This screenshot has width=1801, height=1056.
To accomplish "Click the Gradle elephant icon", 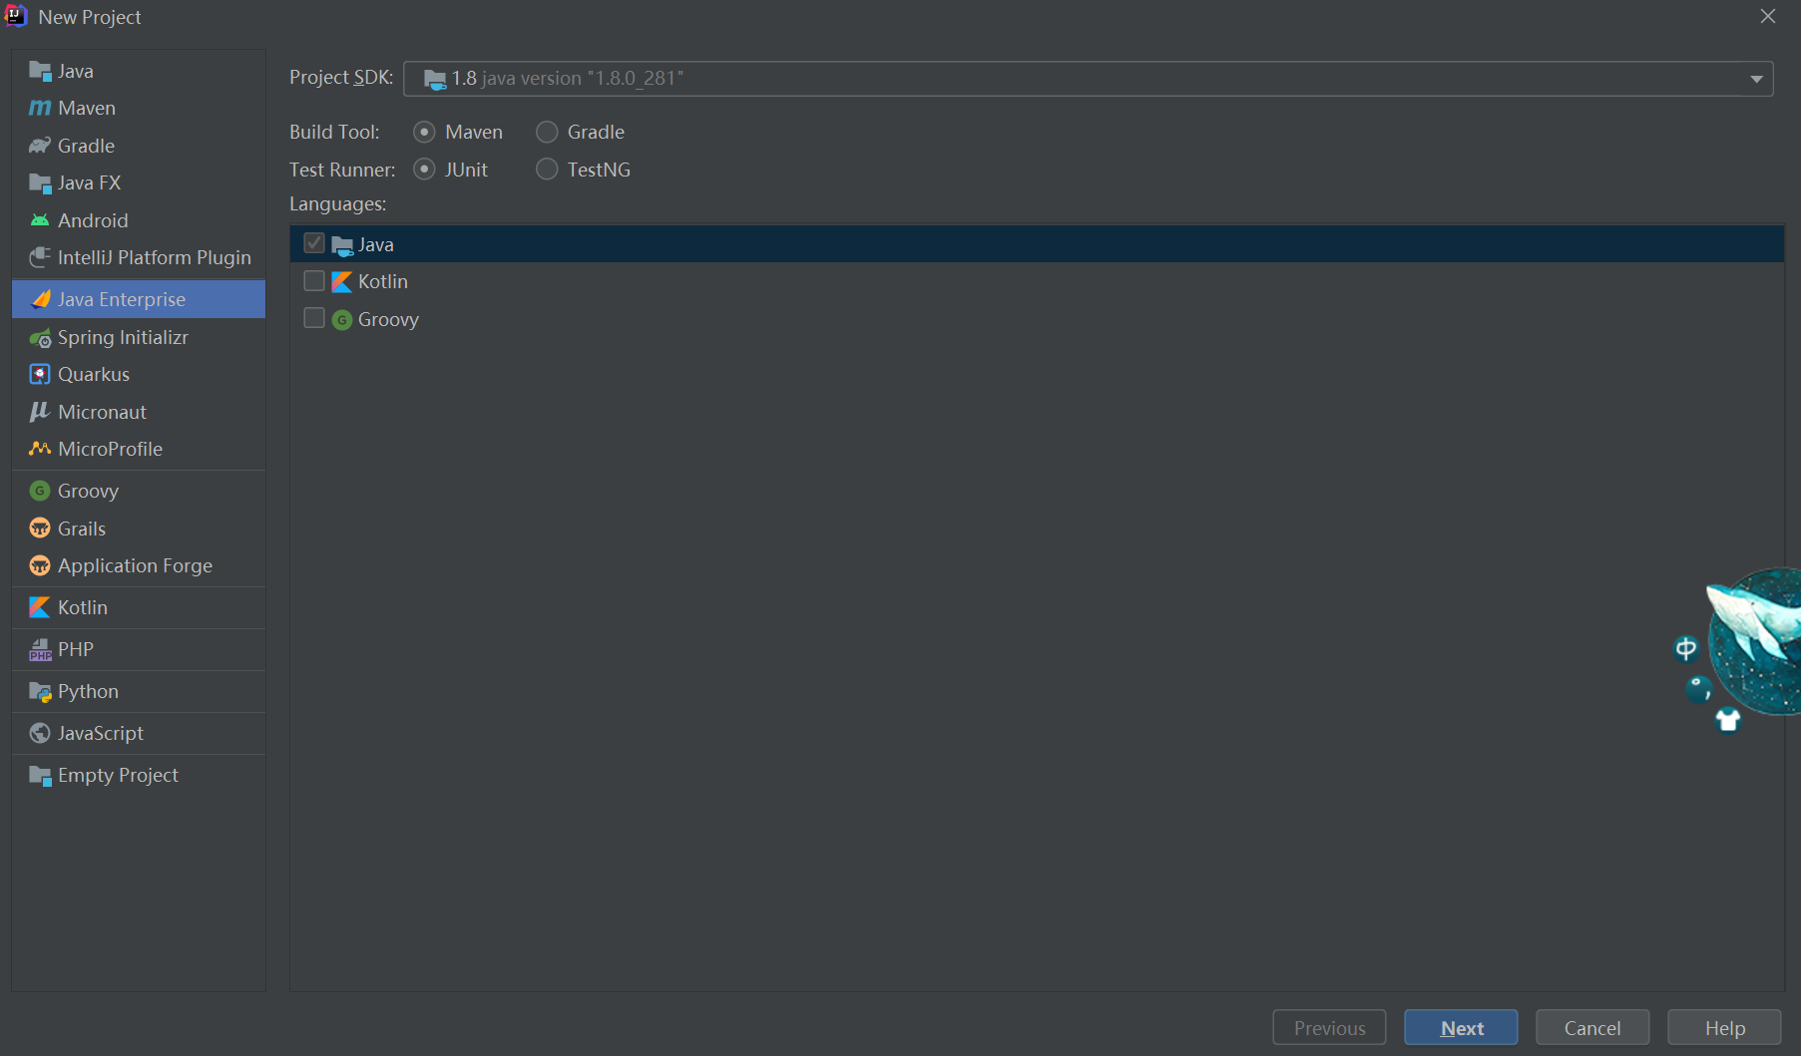I will (x=40, y=146).
